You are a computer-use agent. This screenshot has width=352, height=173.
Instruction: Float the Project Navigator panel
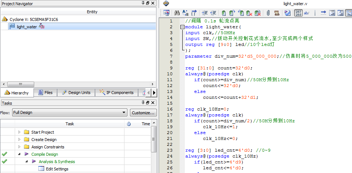click(148, 3)
